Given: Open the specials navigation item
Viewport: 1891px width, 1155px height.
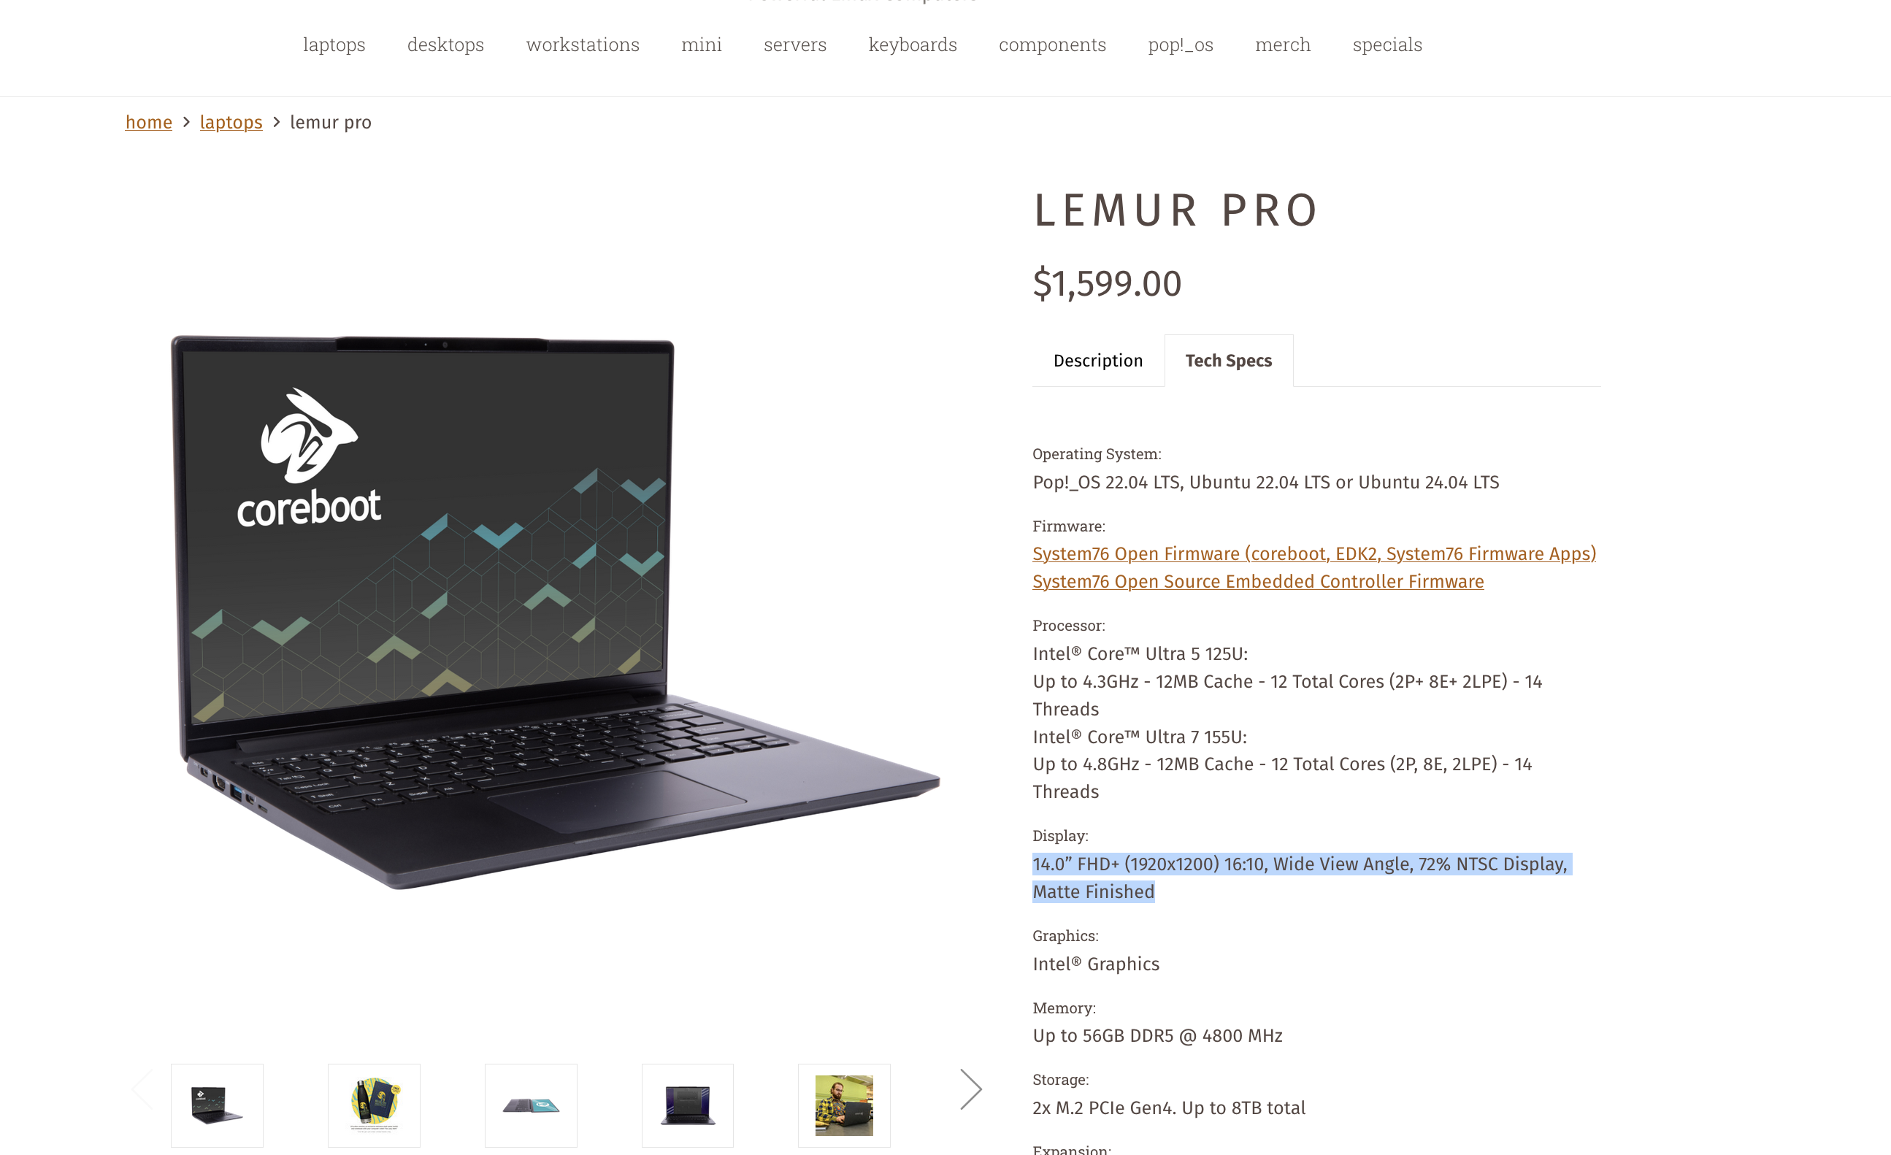Looking at the screenshot, I should click(1387, 45).
